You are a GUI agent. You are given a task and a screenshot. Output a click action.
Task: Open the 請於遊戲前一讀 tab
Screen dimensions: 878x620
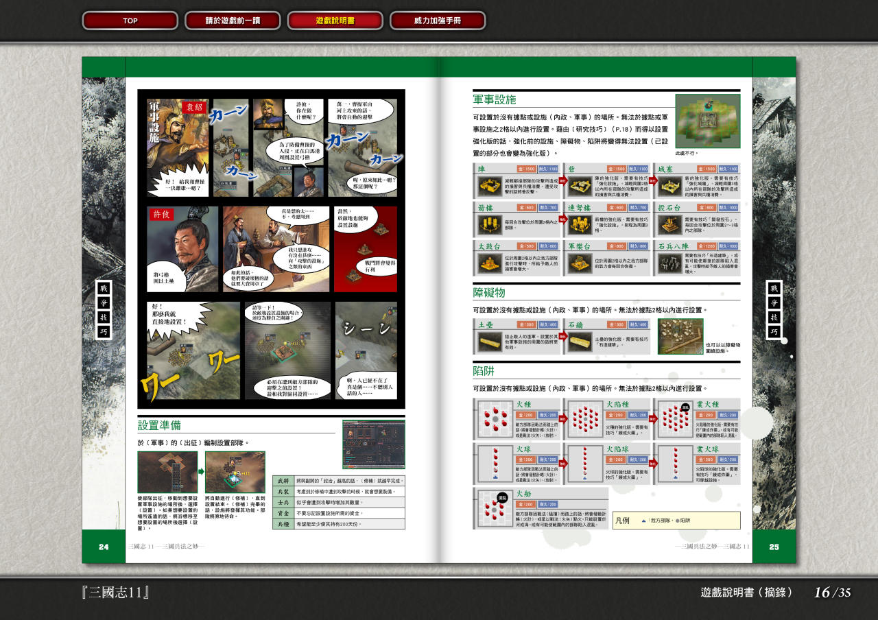coord(233,21)
